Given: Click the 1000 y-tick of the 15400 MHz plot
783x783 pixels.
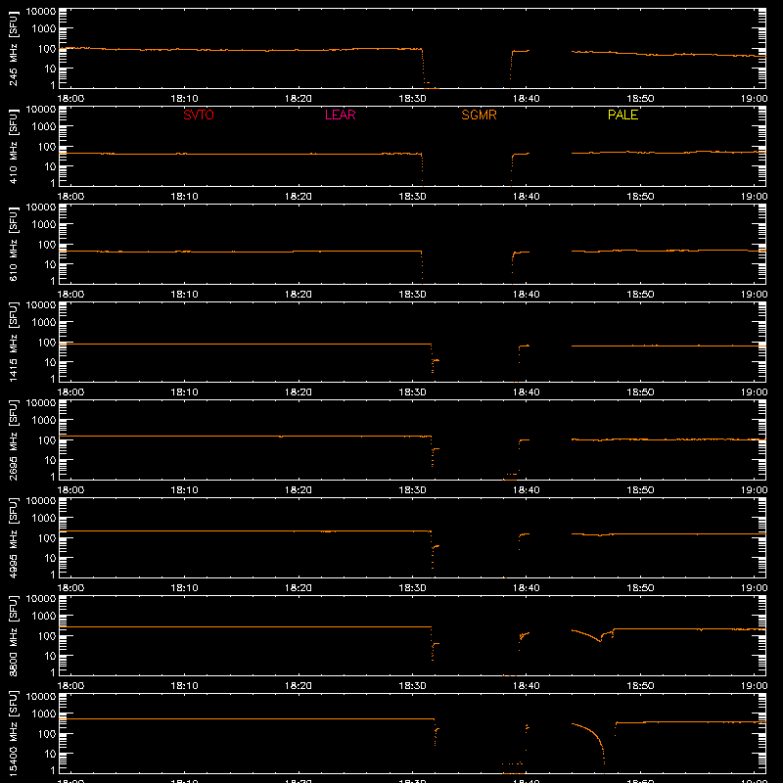Looking at the screenshot, I should click(44, 714).
